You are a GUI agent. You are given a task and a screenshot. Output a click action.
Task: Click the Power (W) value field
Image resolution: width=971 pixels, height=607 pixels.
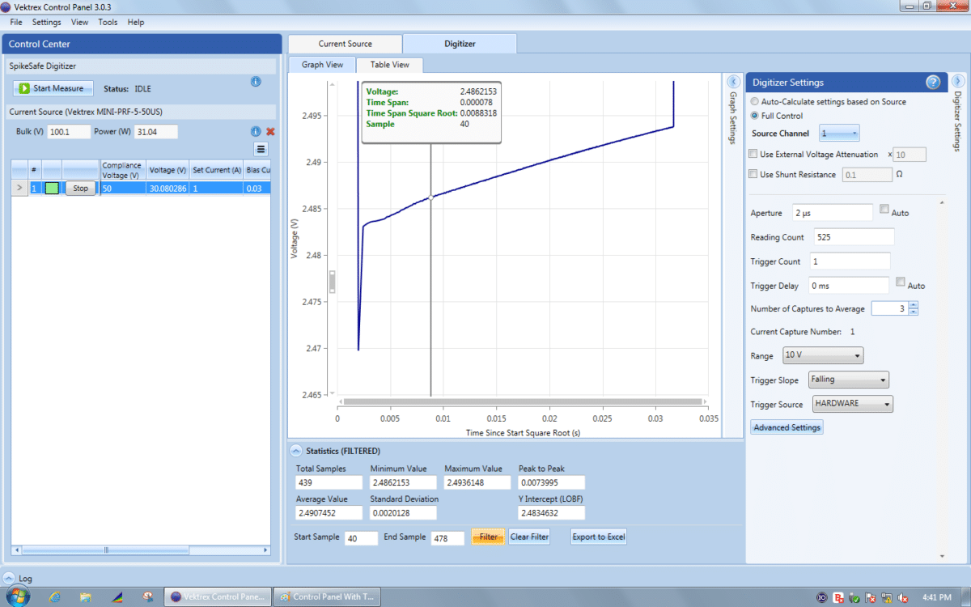point(155,132)
